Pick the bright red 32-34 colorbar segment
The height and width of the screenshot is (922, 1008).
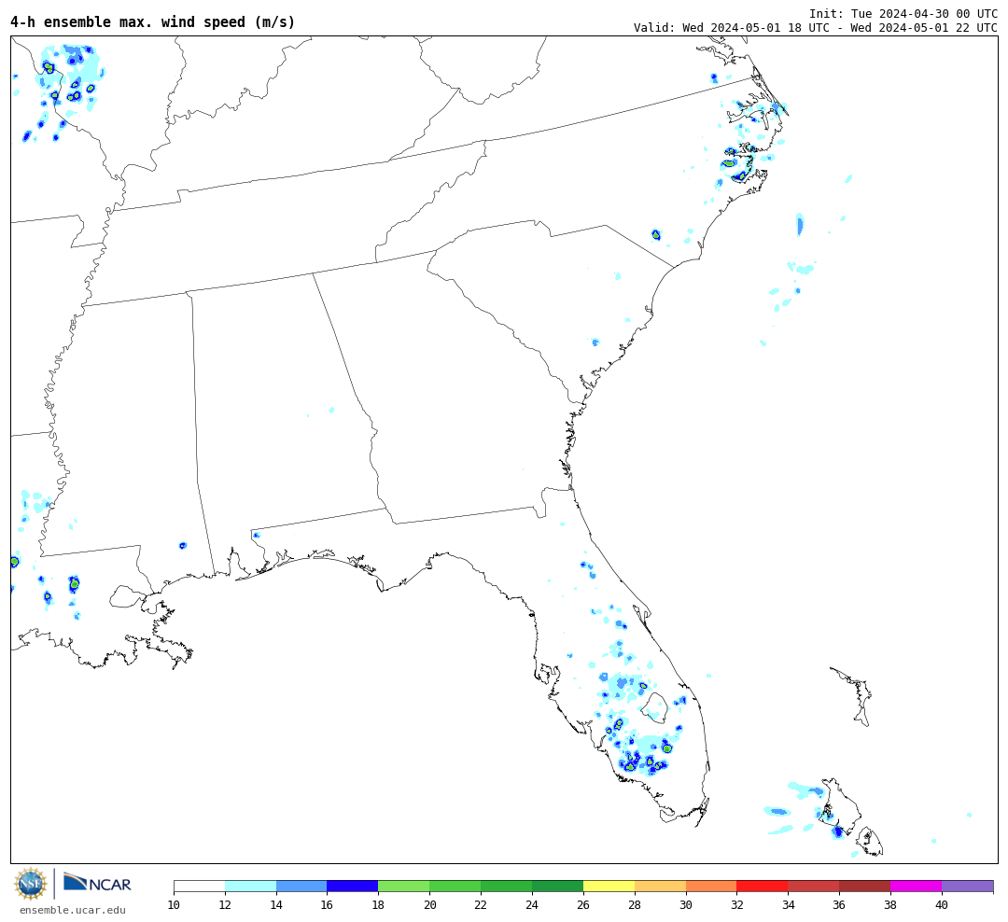pyautogui.click(x=763, y=886)
